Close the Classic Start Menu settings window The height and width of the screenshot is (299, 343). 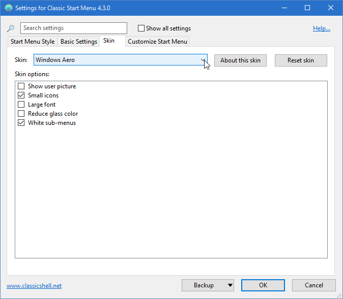[x=331, y=8]
